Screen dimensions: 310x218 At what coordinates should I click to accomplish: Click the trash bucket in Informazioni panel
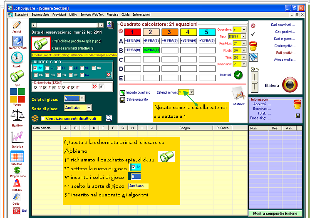(298, 104)
